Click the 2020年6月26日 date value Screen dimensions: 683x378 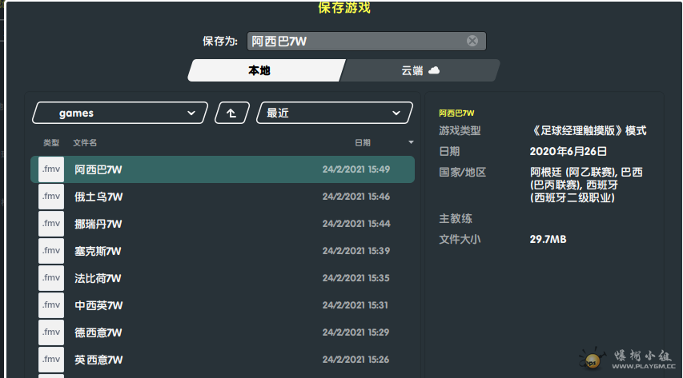pyautogui.click(x=568, y=151)
